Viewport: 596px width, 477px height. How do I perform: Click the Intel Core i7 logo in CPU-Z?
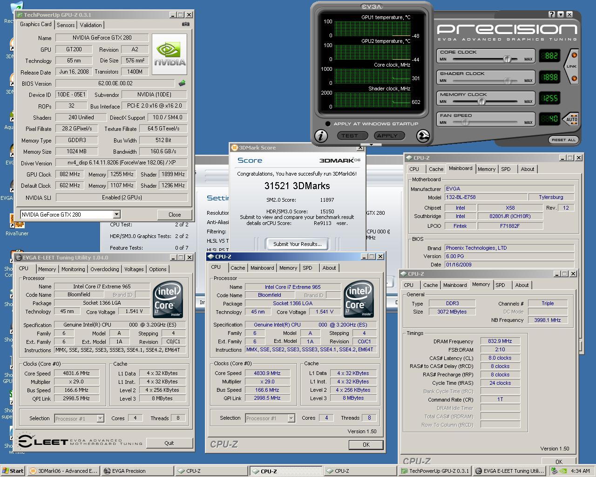(x=359, y=299)
